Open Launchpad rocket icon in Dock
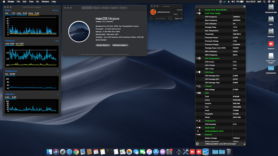The height and width of the screenshot is (156, 278). point(63,152)
